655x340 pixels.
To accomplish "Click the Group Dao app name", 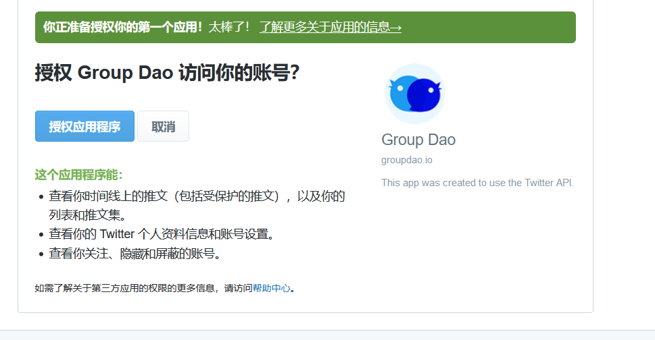I will 418,140.
